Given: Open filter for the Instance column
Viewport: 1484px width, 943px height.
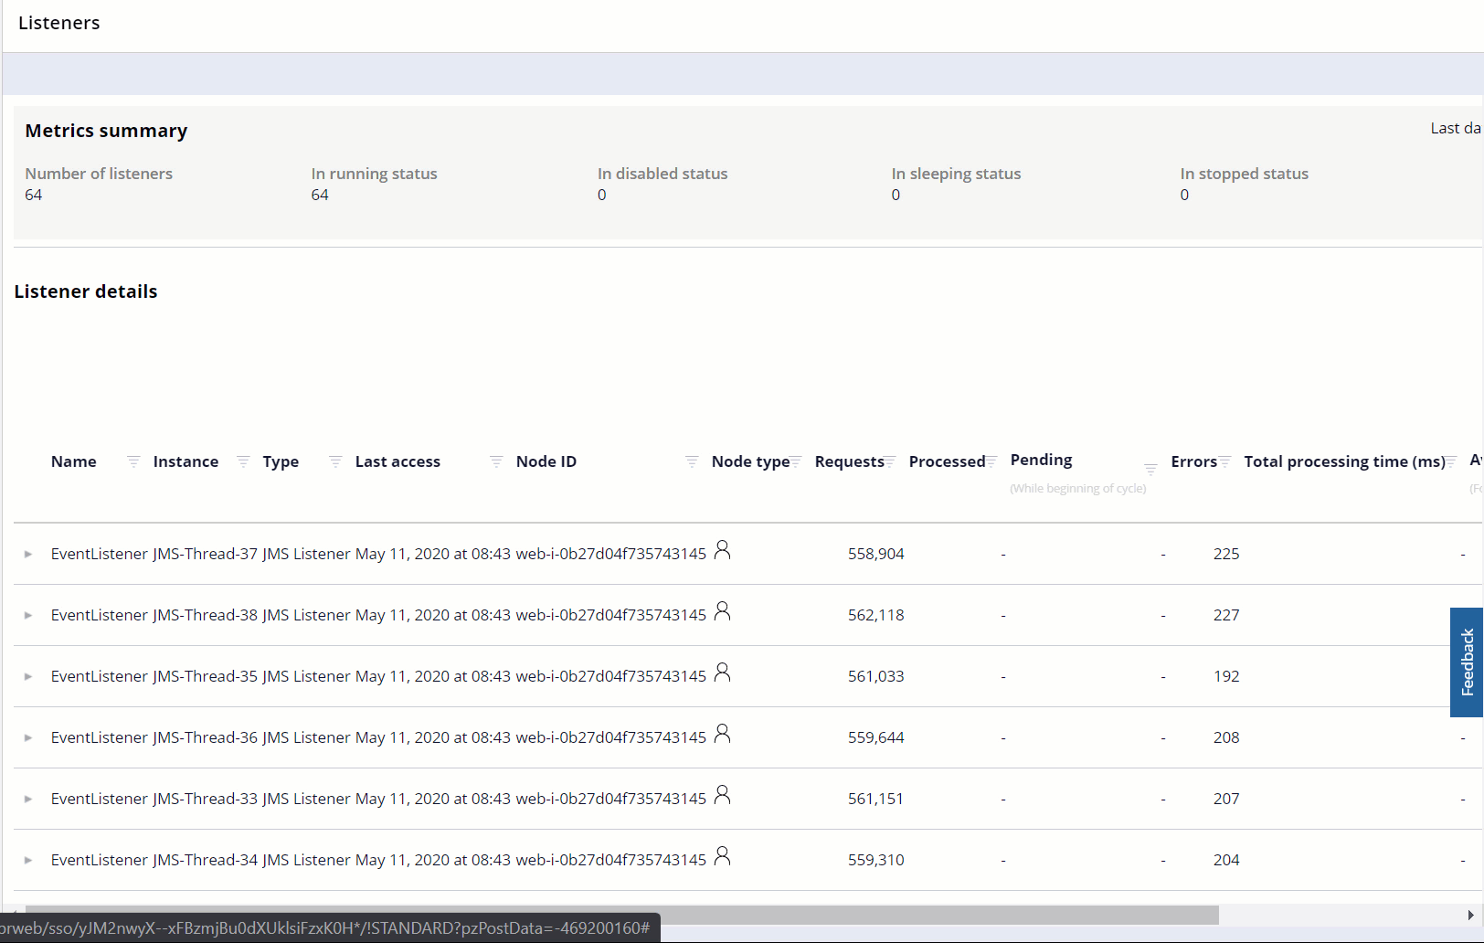Looking at the screenshot, I should pos(243,461).
